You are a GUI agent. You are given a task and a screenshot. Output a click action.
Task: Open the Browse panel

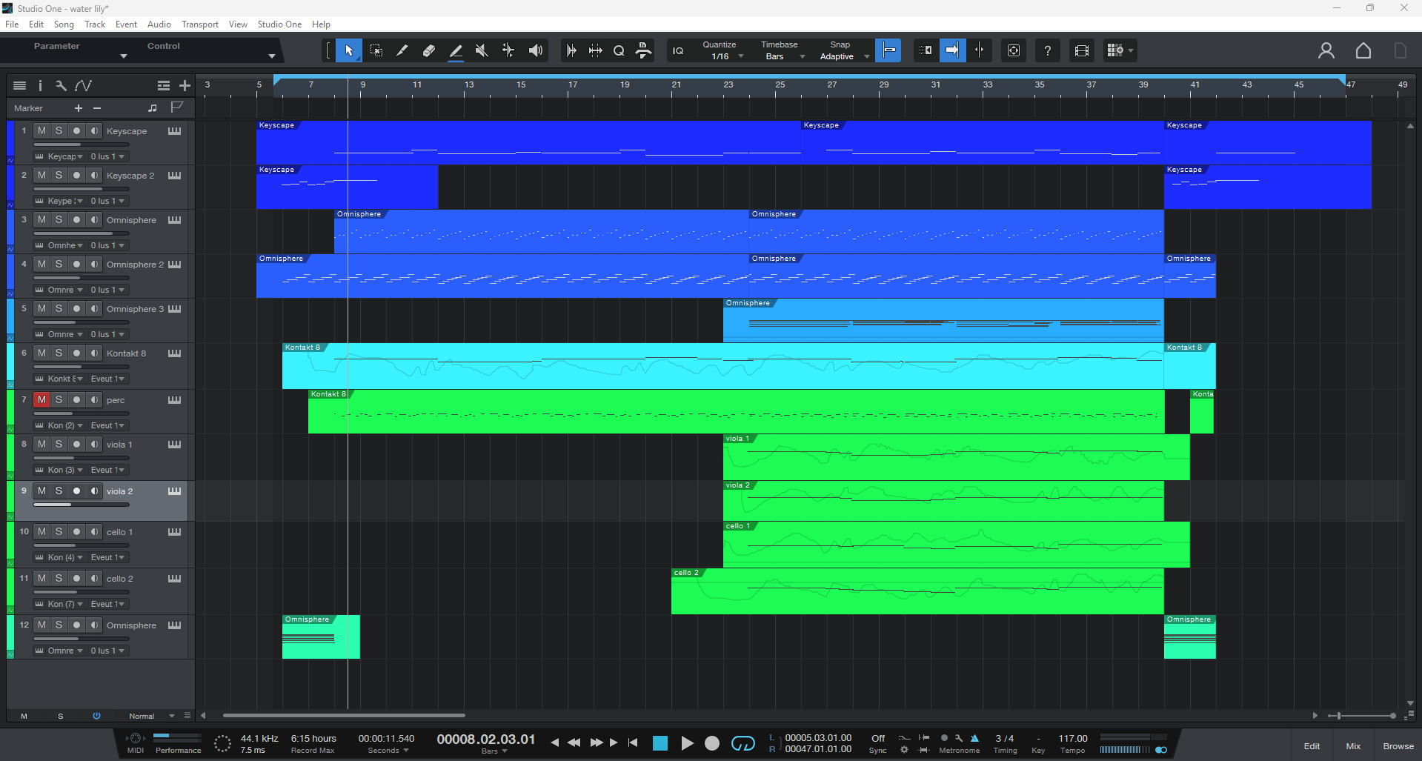pyautogui.click(x=1398, y=746)
